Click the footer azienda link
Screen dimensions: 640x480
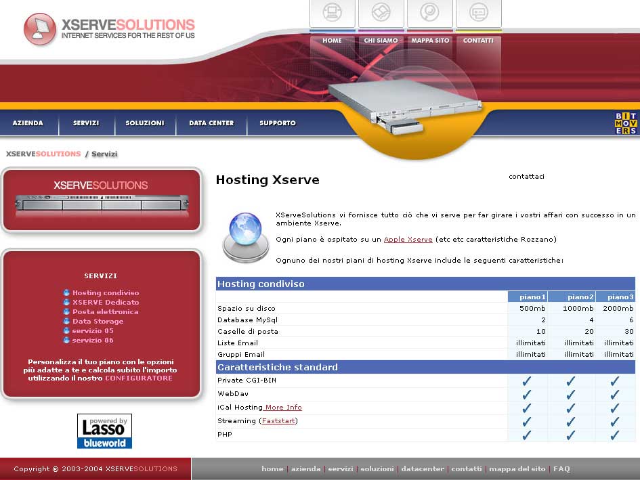[305, 469]
